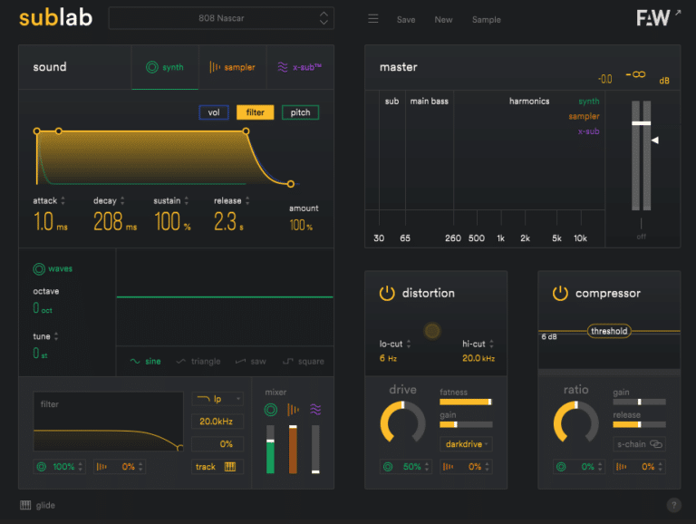Image resolution: width=696 pixels, height=524 pixels.
Task: Toggle the distortion power button
Action: tap(387, 294)
